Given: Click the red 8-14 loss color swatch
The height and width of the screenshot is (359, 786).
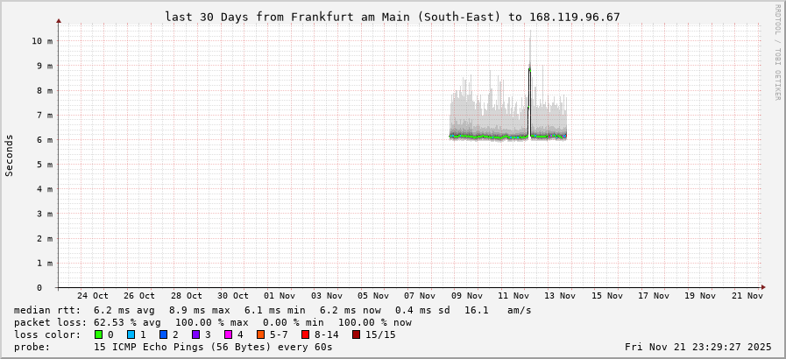Looking at the screenshot, I should tap(305, 334).
